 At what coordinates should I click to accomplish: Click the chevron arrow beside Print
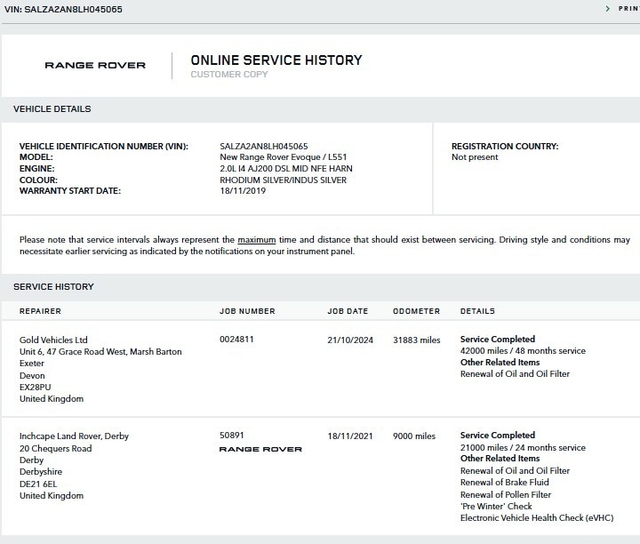[607, 8]
